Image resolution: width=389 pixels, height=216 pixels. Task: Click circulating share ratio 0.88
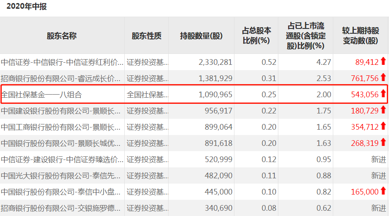tap(324, 176)
